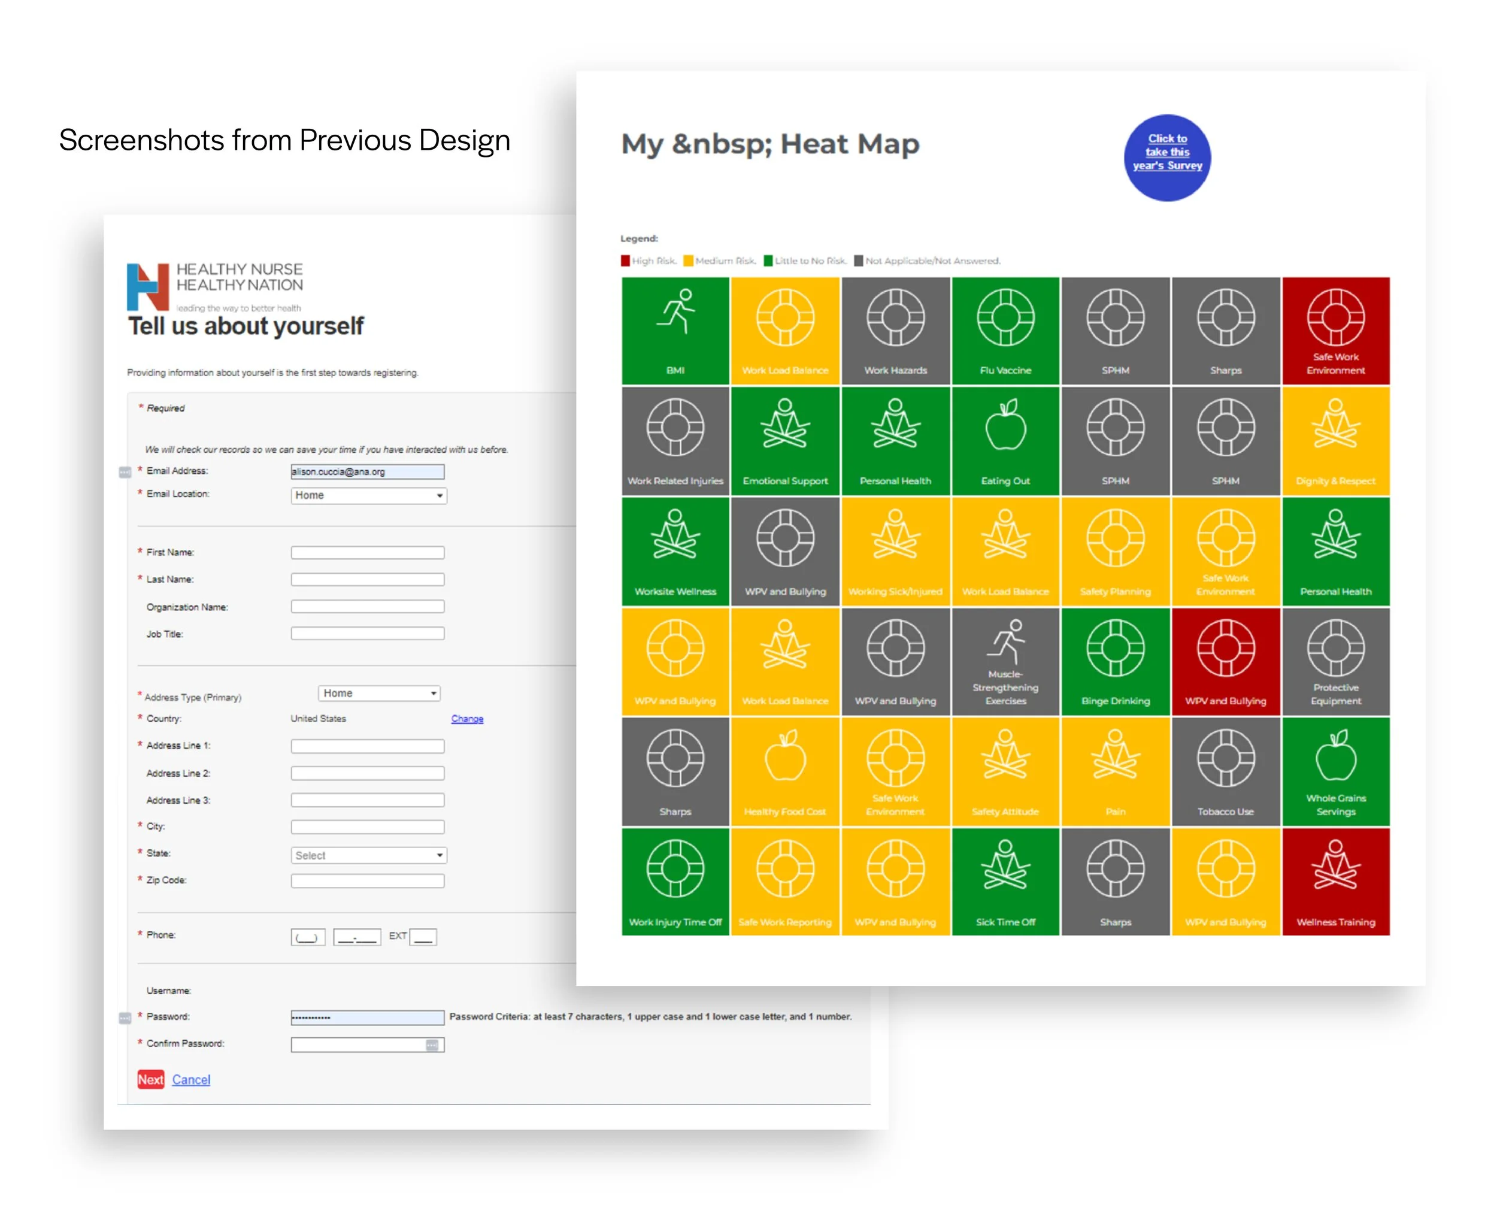Screen dimensions: 1497x1214
Task: Click the red Wellness Training tile
Action: (x=1335, y=881)
